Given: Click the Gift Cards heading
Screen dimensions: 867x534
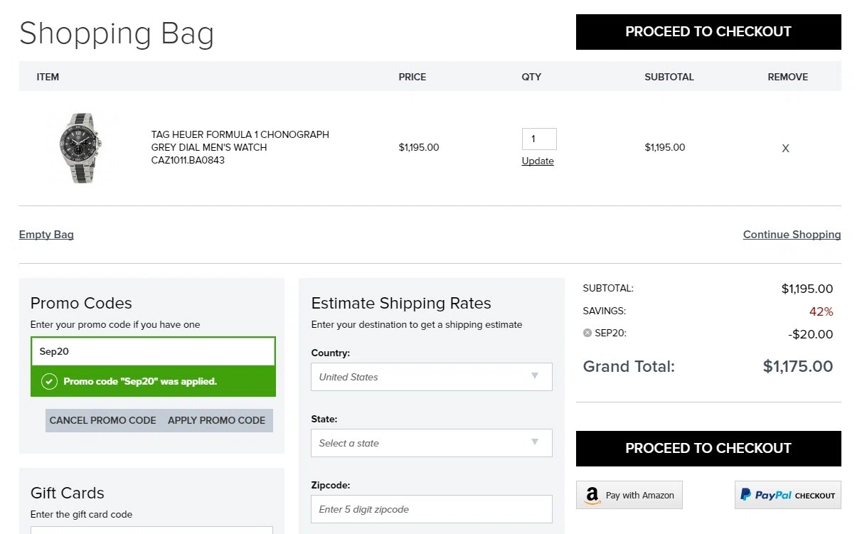Looking at the screenshot, I should pyautogui.click(x=68, y=493).
